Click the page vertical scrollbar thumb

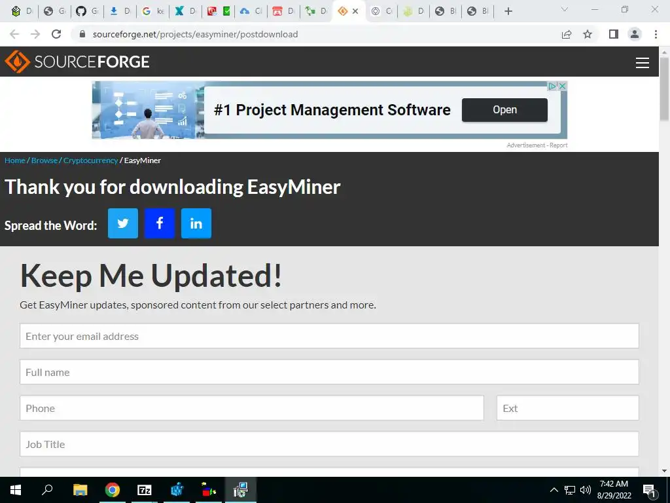coord(665,89)
